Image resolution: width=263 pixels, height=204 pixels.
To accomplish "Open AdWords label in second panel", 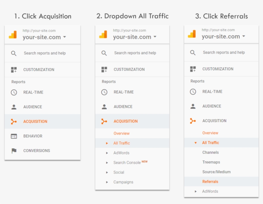I will 122,153.
